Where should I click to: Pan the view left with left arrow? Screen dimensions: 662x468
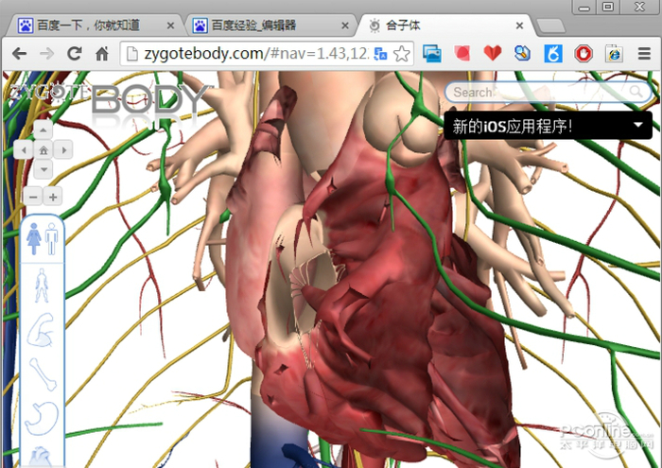24,149
